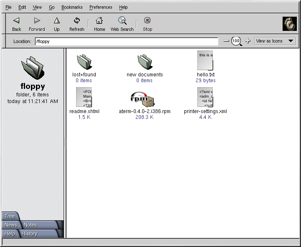Open the Notes sidebar tab
Image resolution: width=301 pixels, height=247 pixels.
[30, 225]
